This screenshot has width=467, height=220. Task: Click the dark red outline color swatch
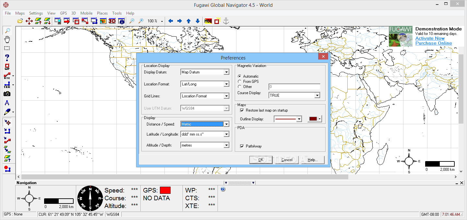(x=313, y=119)
